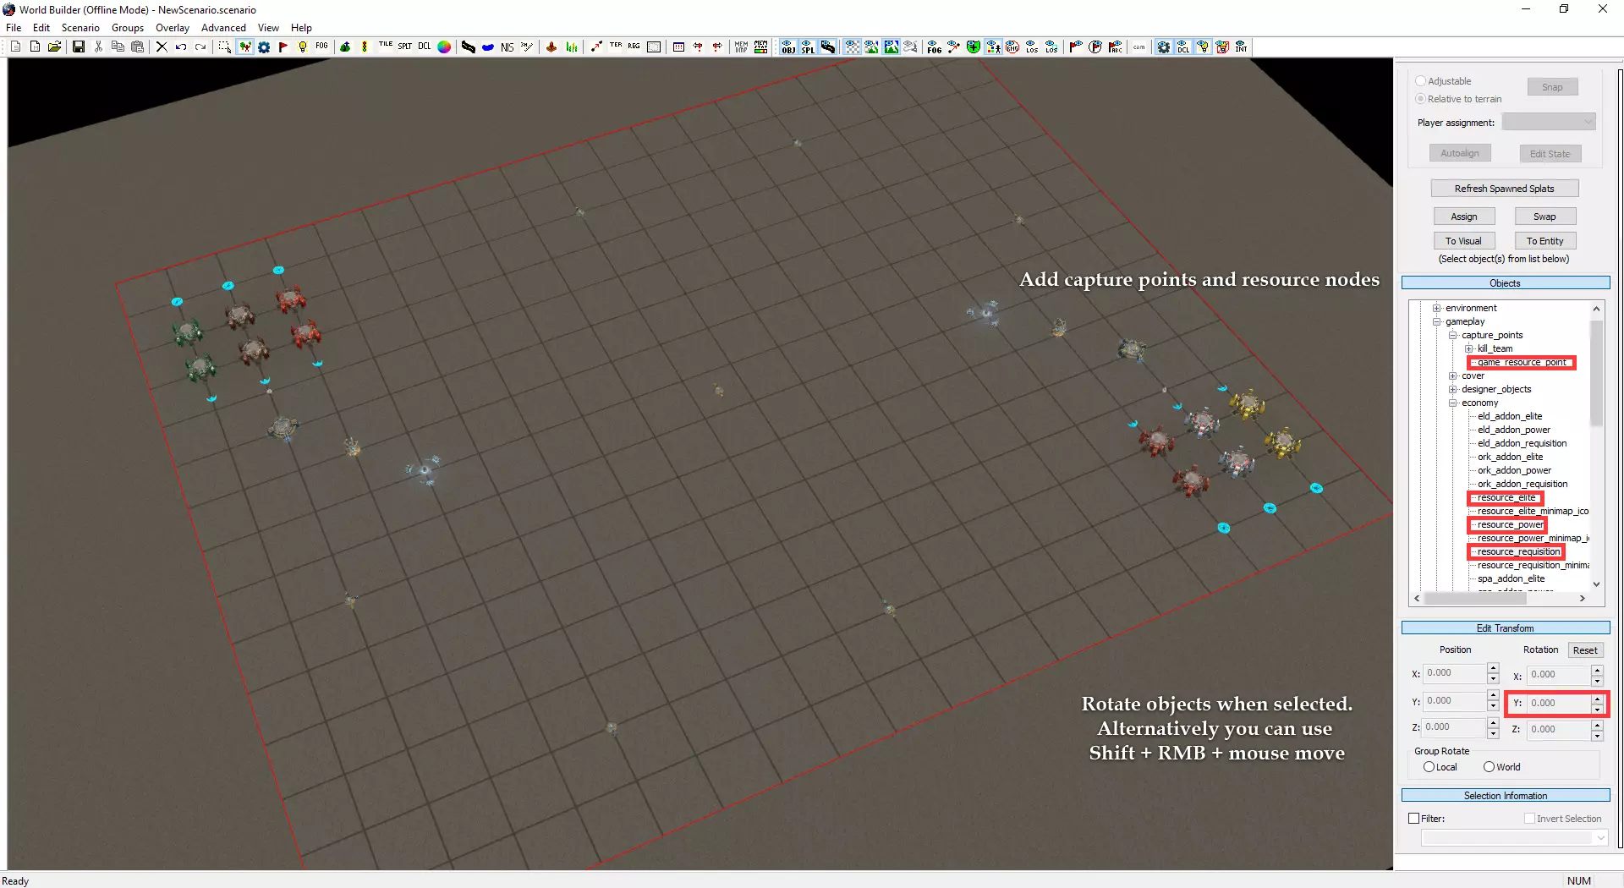Viewport: 1624px width, 888px height.
Task: Toggle DCL decal visibility overlay
Action: 1183,47
